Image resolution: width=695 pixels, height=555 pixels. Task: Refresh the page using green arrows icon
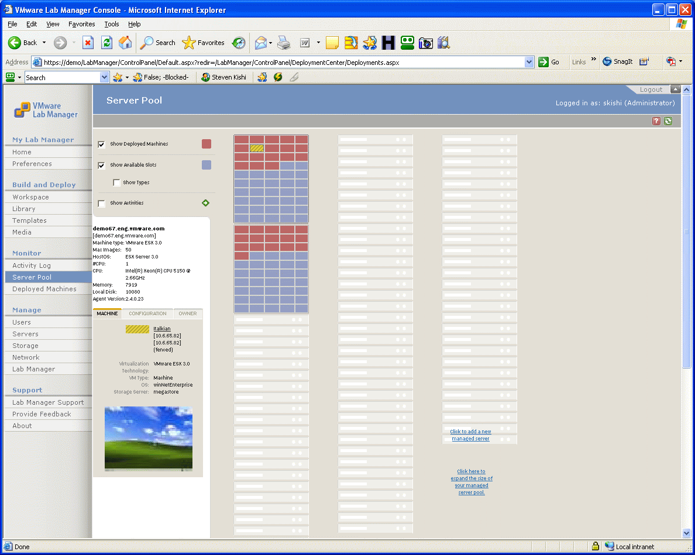click(106, 43)
